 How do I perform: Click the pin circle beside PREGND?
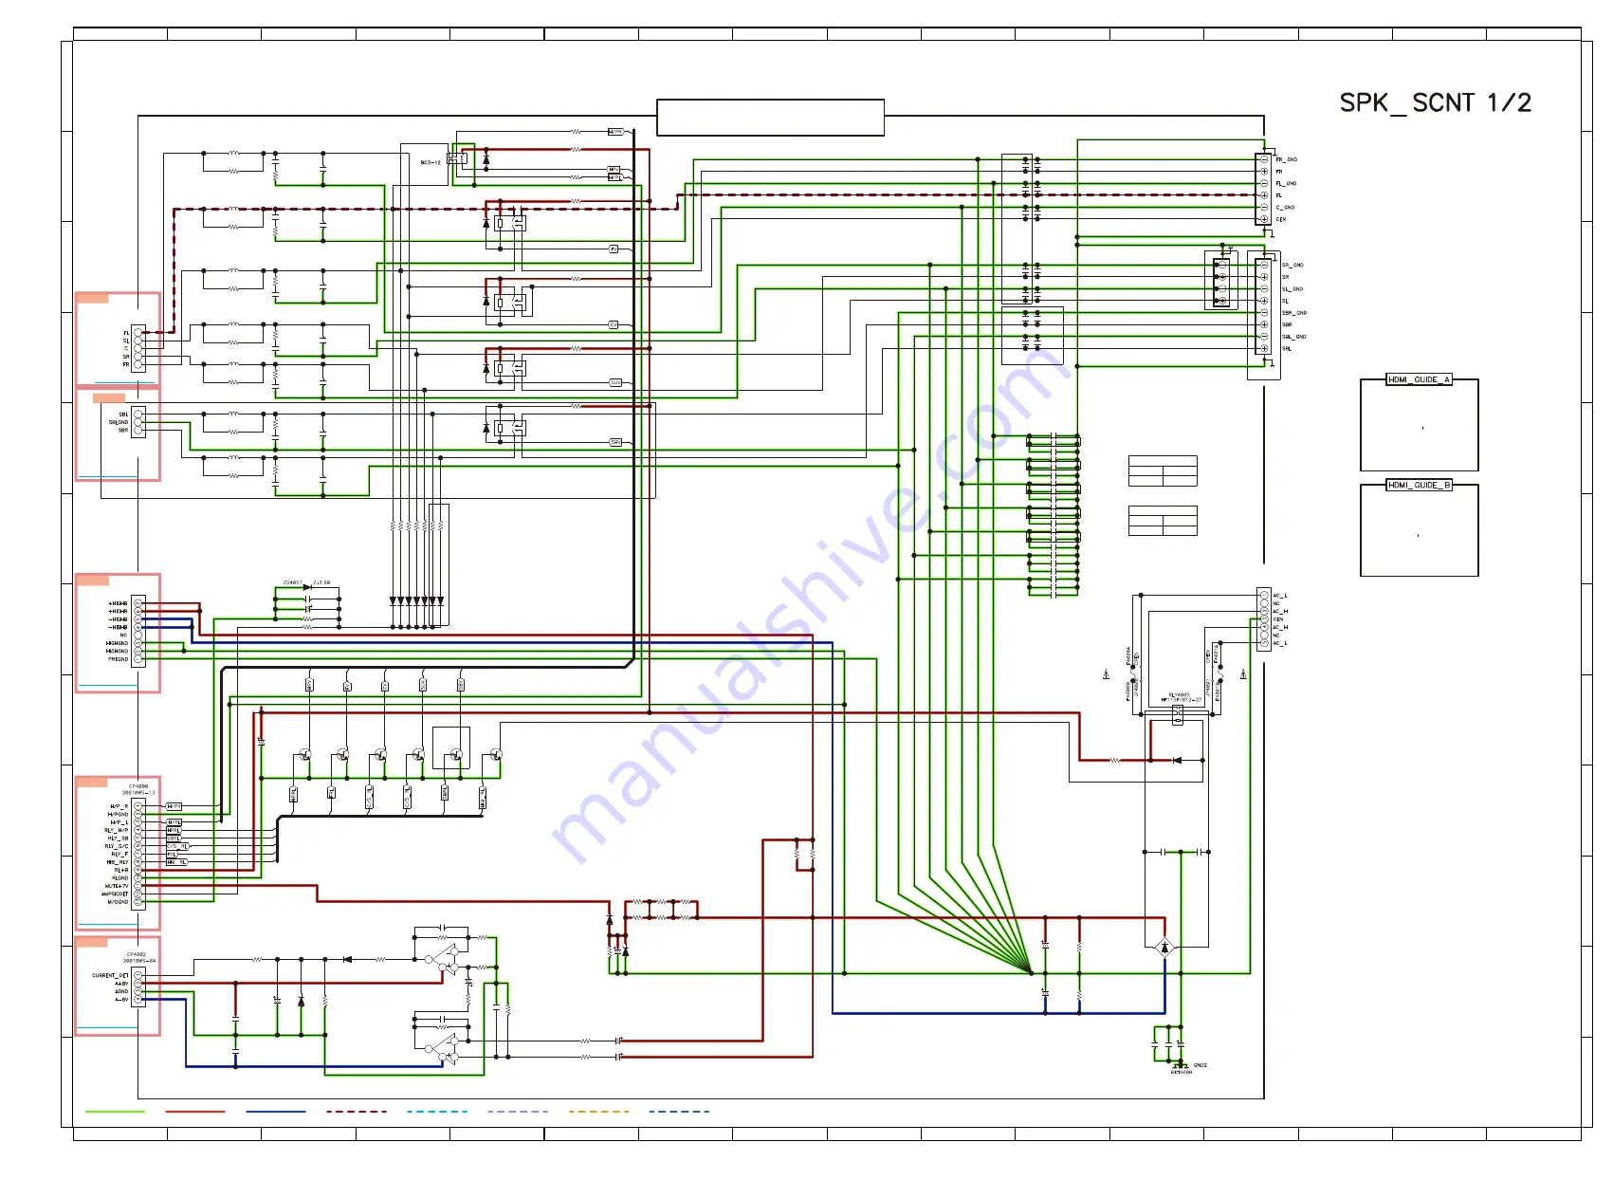[x=138, y=659]
